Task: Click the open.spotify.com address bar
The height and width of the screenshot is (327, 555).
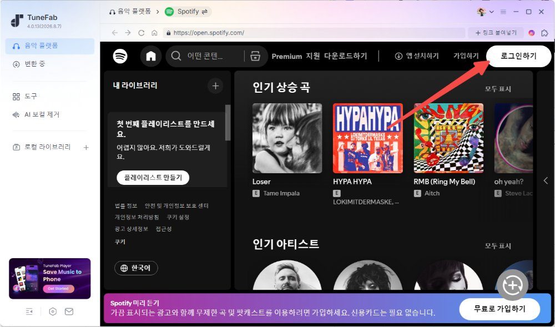Action: (x=314, y=33)
